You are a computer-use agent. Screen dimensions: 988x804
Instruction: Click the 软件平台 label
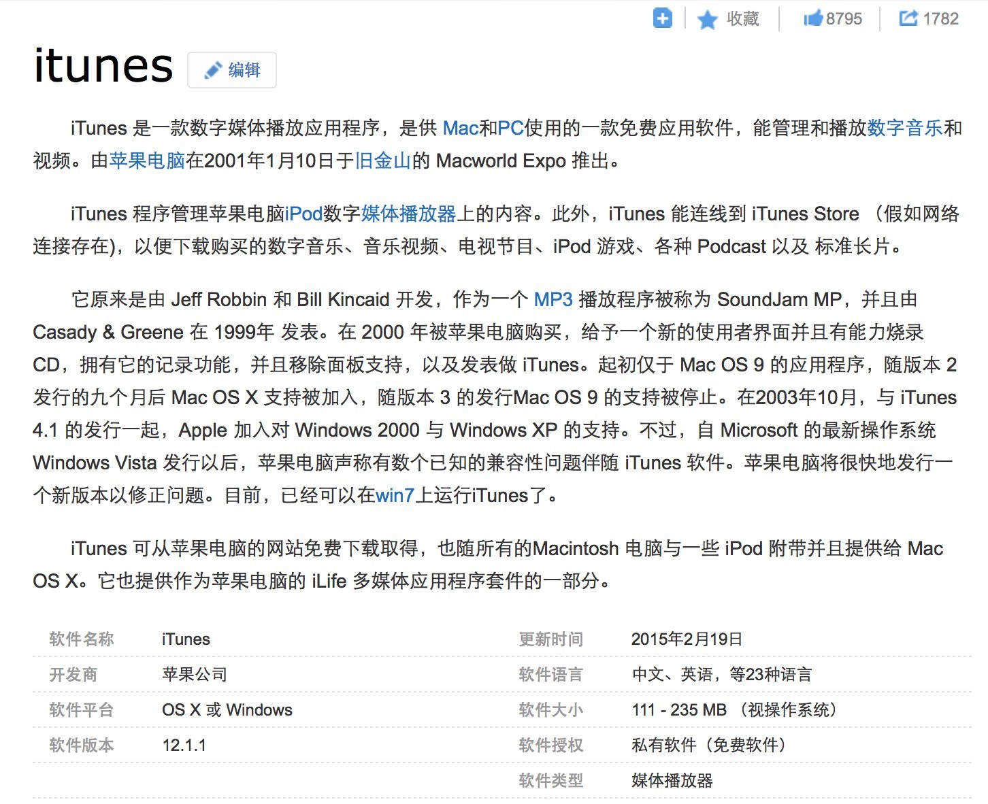click(82, 709)
